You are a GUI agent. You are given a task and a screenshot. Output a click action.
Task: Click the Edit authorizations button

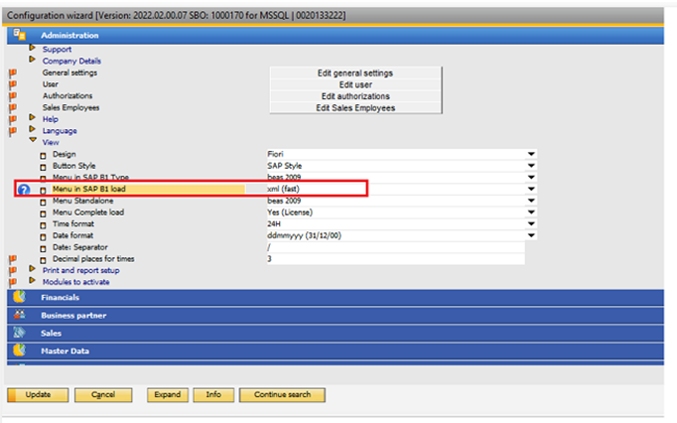[x=355, y=96]
